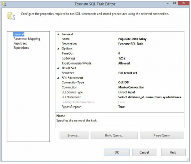Click the CodePage property label
This screenshot has height=164, width=191.
(x=69, y=58)
